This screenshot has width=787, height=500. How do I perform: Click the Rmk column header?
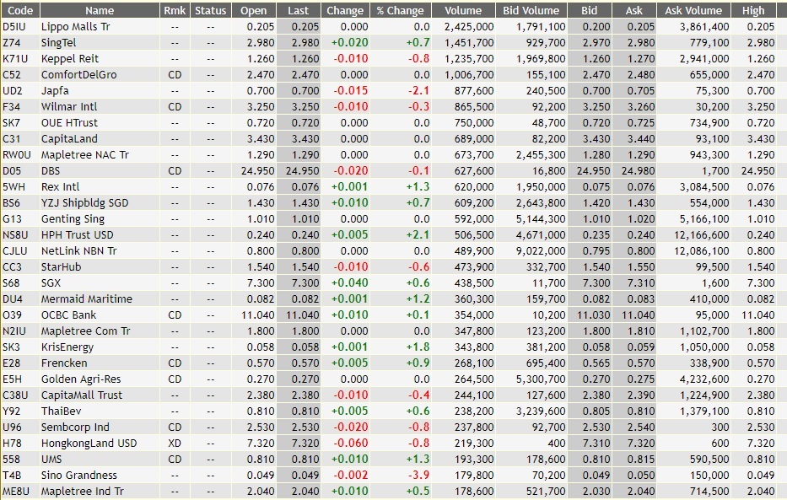click(175, 10)
